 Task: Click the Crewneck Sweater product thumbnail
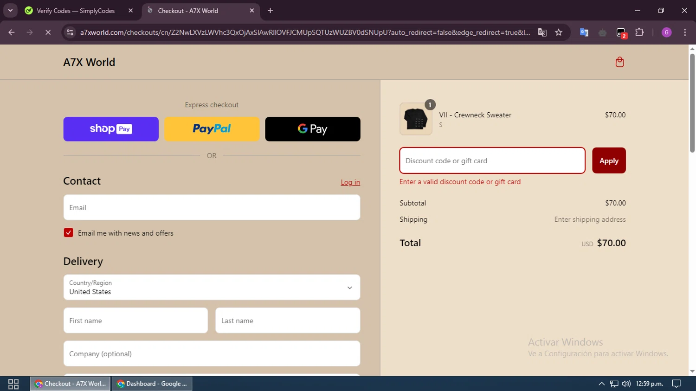[x=416, y=119]
